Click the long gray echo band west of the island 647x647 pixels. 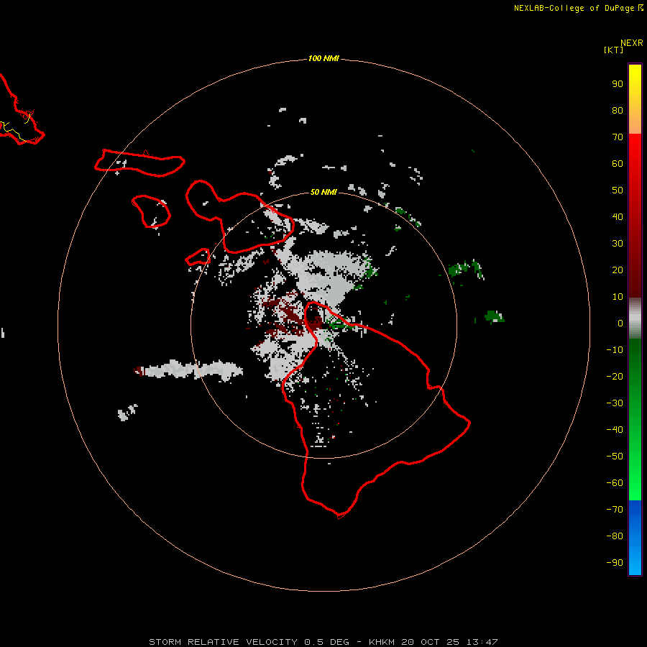(190, 370)
